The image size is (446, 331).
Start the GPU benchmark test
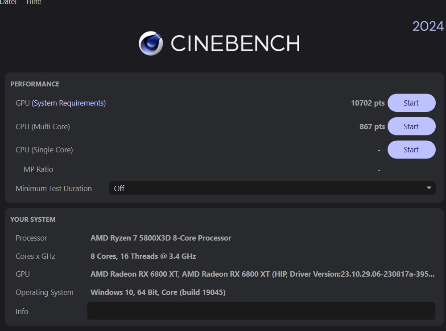coord(411,103)
